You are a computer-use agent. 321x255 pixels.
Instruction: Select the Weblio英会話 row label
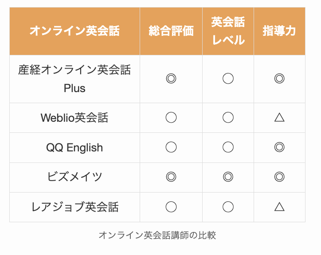coord(74,118)
